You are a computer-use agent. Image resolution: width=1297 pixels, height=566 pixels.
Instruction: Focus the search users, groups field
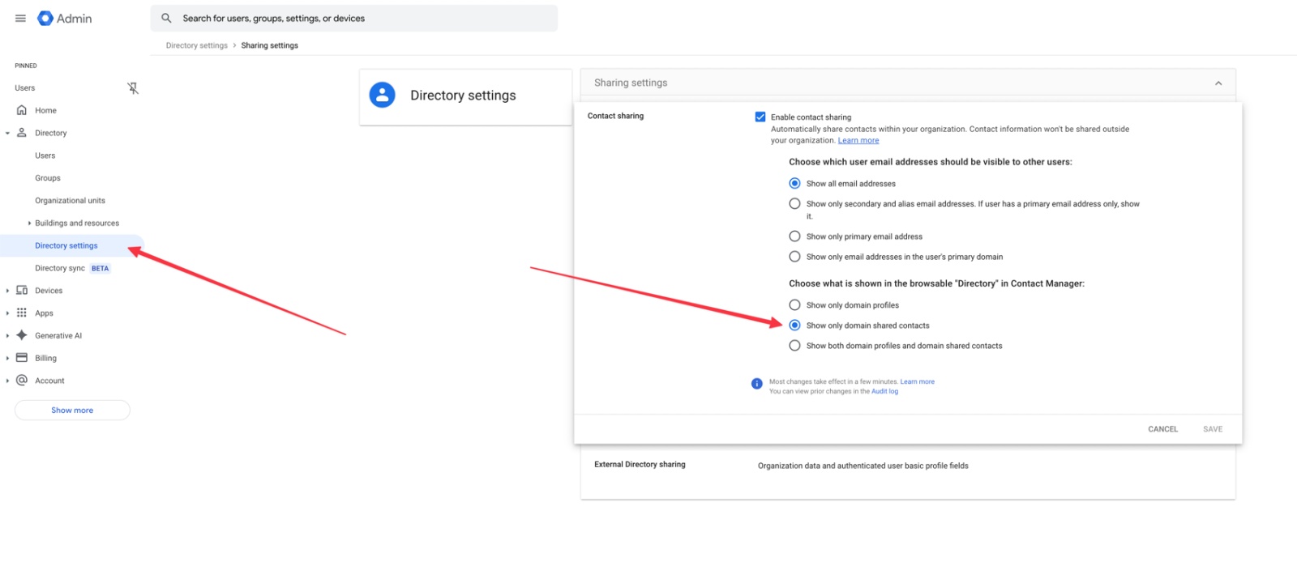point(354,18)
